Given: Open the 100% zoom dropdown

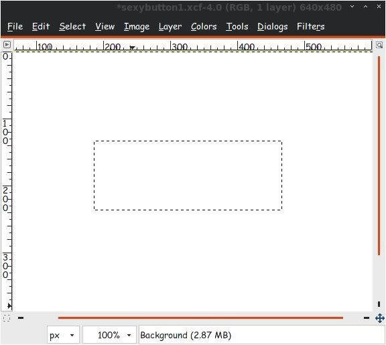Looking at the screenshot, I should (109, 335).
